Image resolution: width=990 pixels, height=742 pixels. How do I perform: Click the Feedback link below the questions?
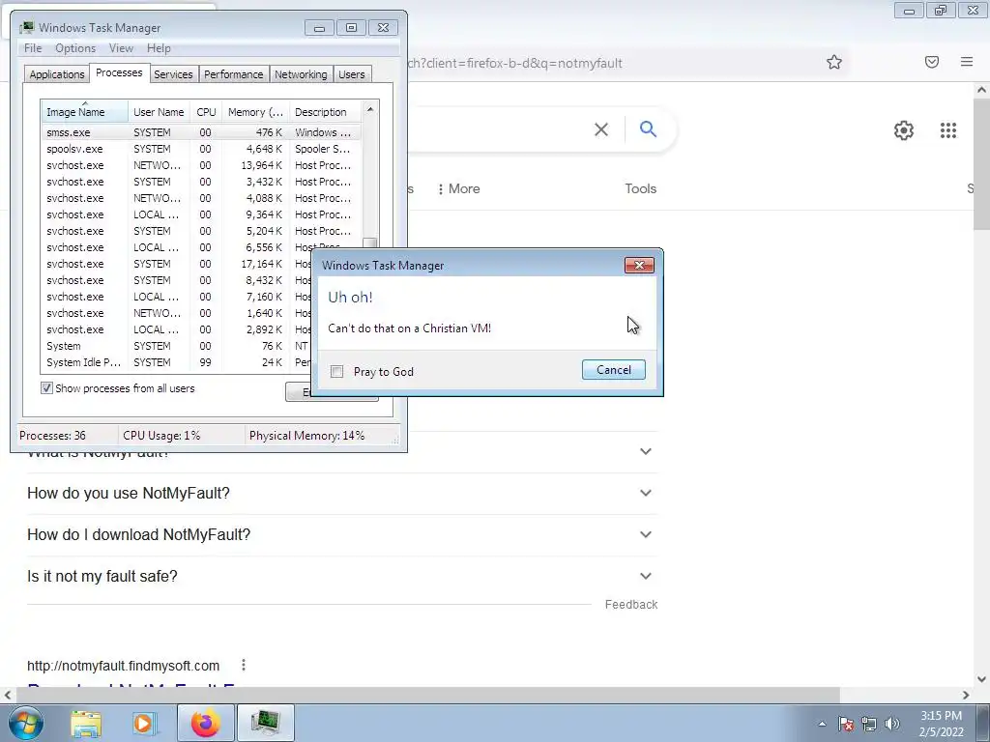coord(630,605)
